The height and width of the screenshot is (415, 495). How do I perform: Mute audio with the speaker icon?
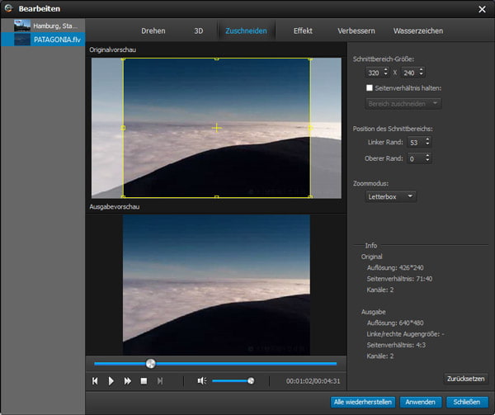[x=201, y=380]
